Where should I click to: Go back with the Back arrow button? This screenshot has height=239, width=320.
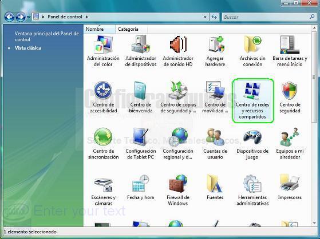click(x=9, y=17)
